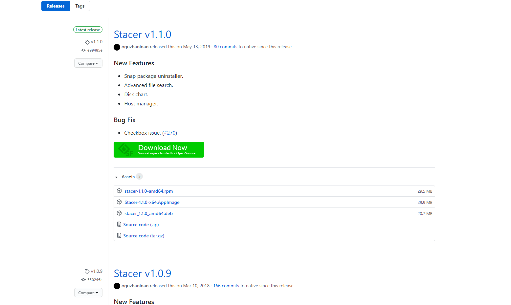The width and height of the screenshot is (511, 305).
Task: Click the tag icon next to v1.1.0
Action: click(x=87, y=42)
